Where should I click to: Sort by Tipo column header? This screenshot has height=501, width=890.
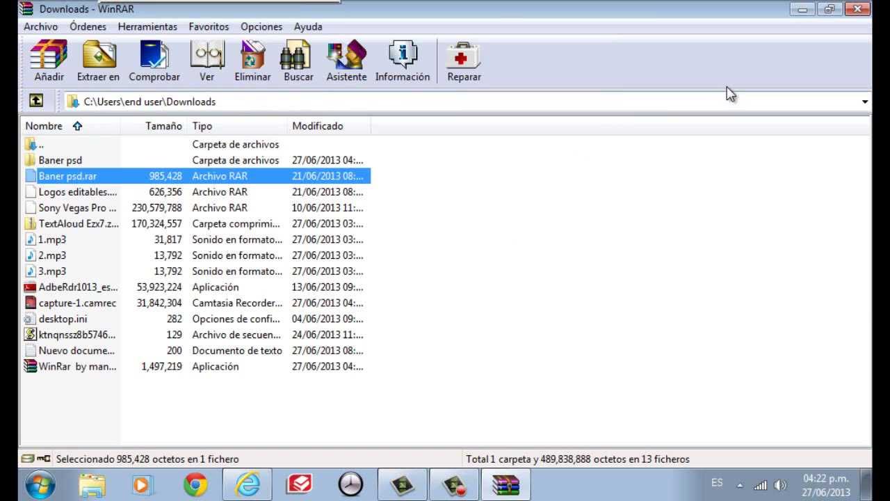236,126
